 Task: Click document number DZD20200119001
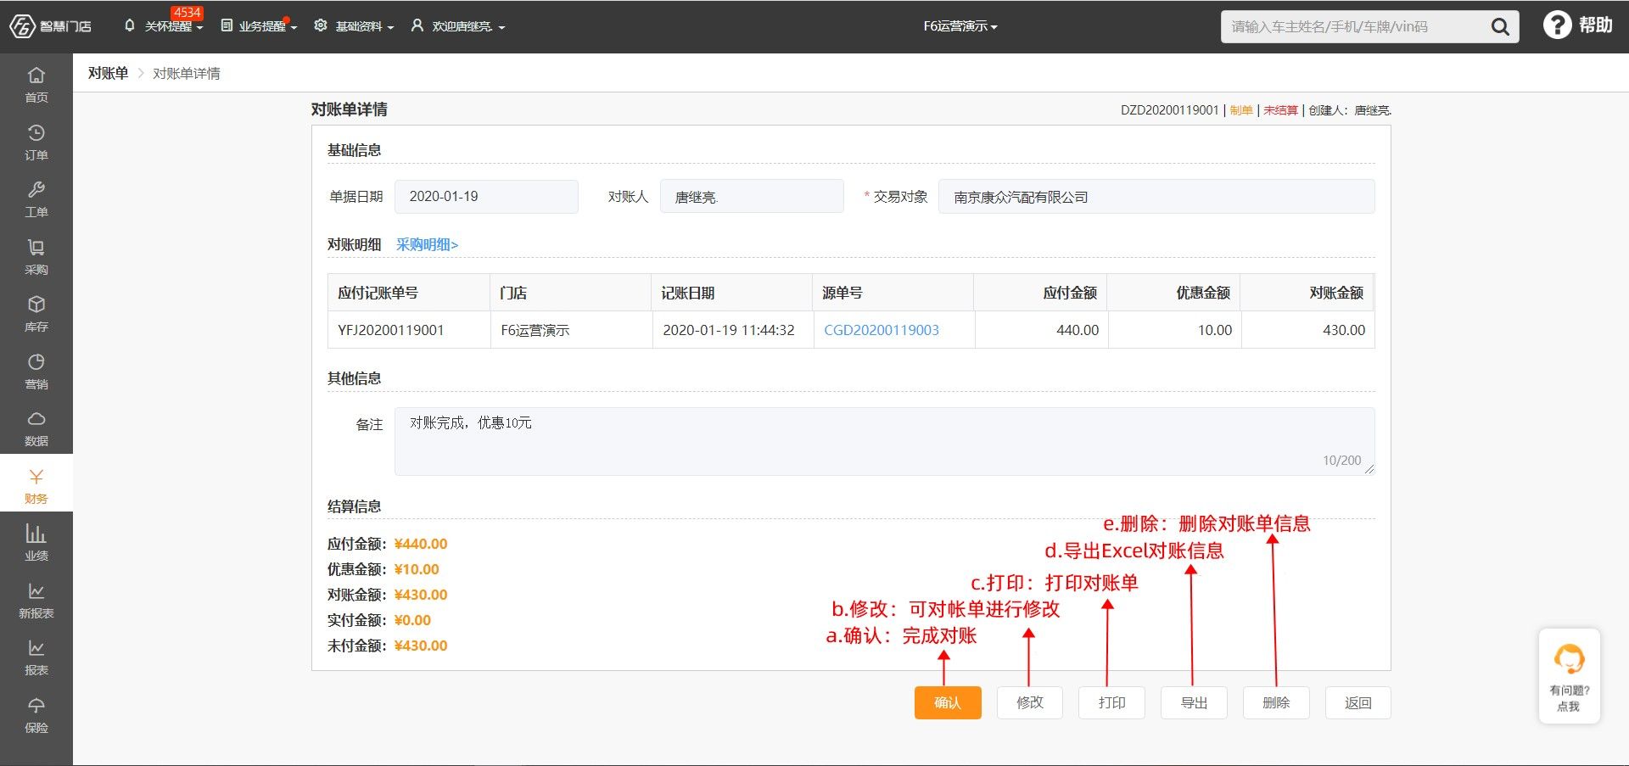coord(1169,110)
